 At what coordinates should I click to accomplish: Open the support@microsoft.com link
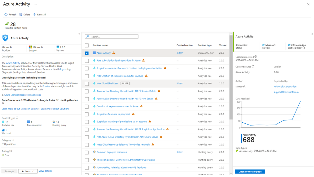pyautogui.click(x=286, y=92)
